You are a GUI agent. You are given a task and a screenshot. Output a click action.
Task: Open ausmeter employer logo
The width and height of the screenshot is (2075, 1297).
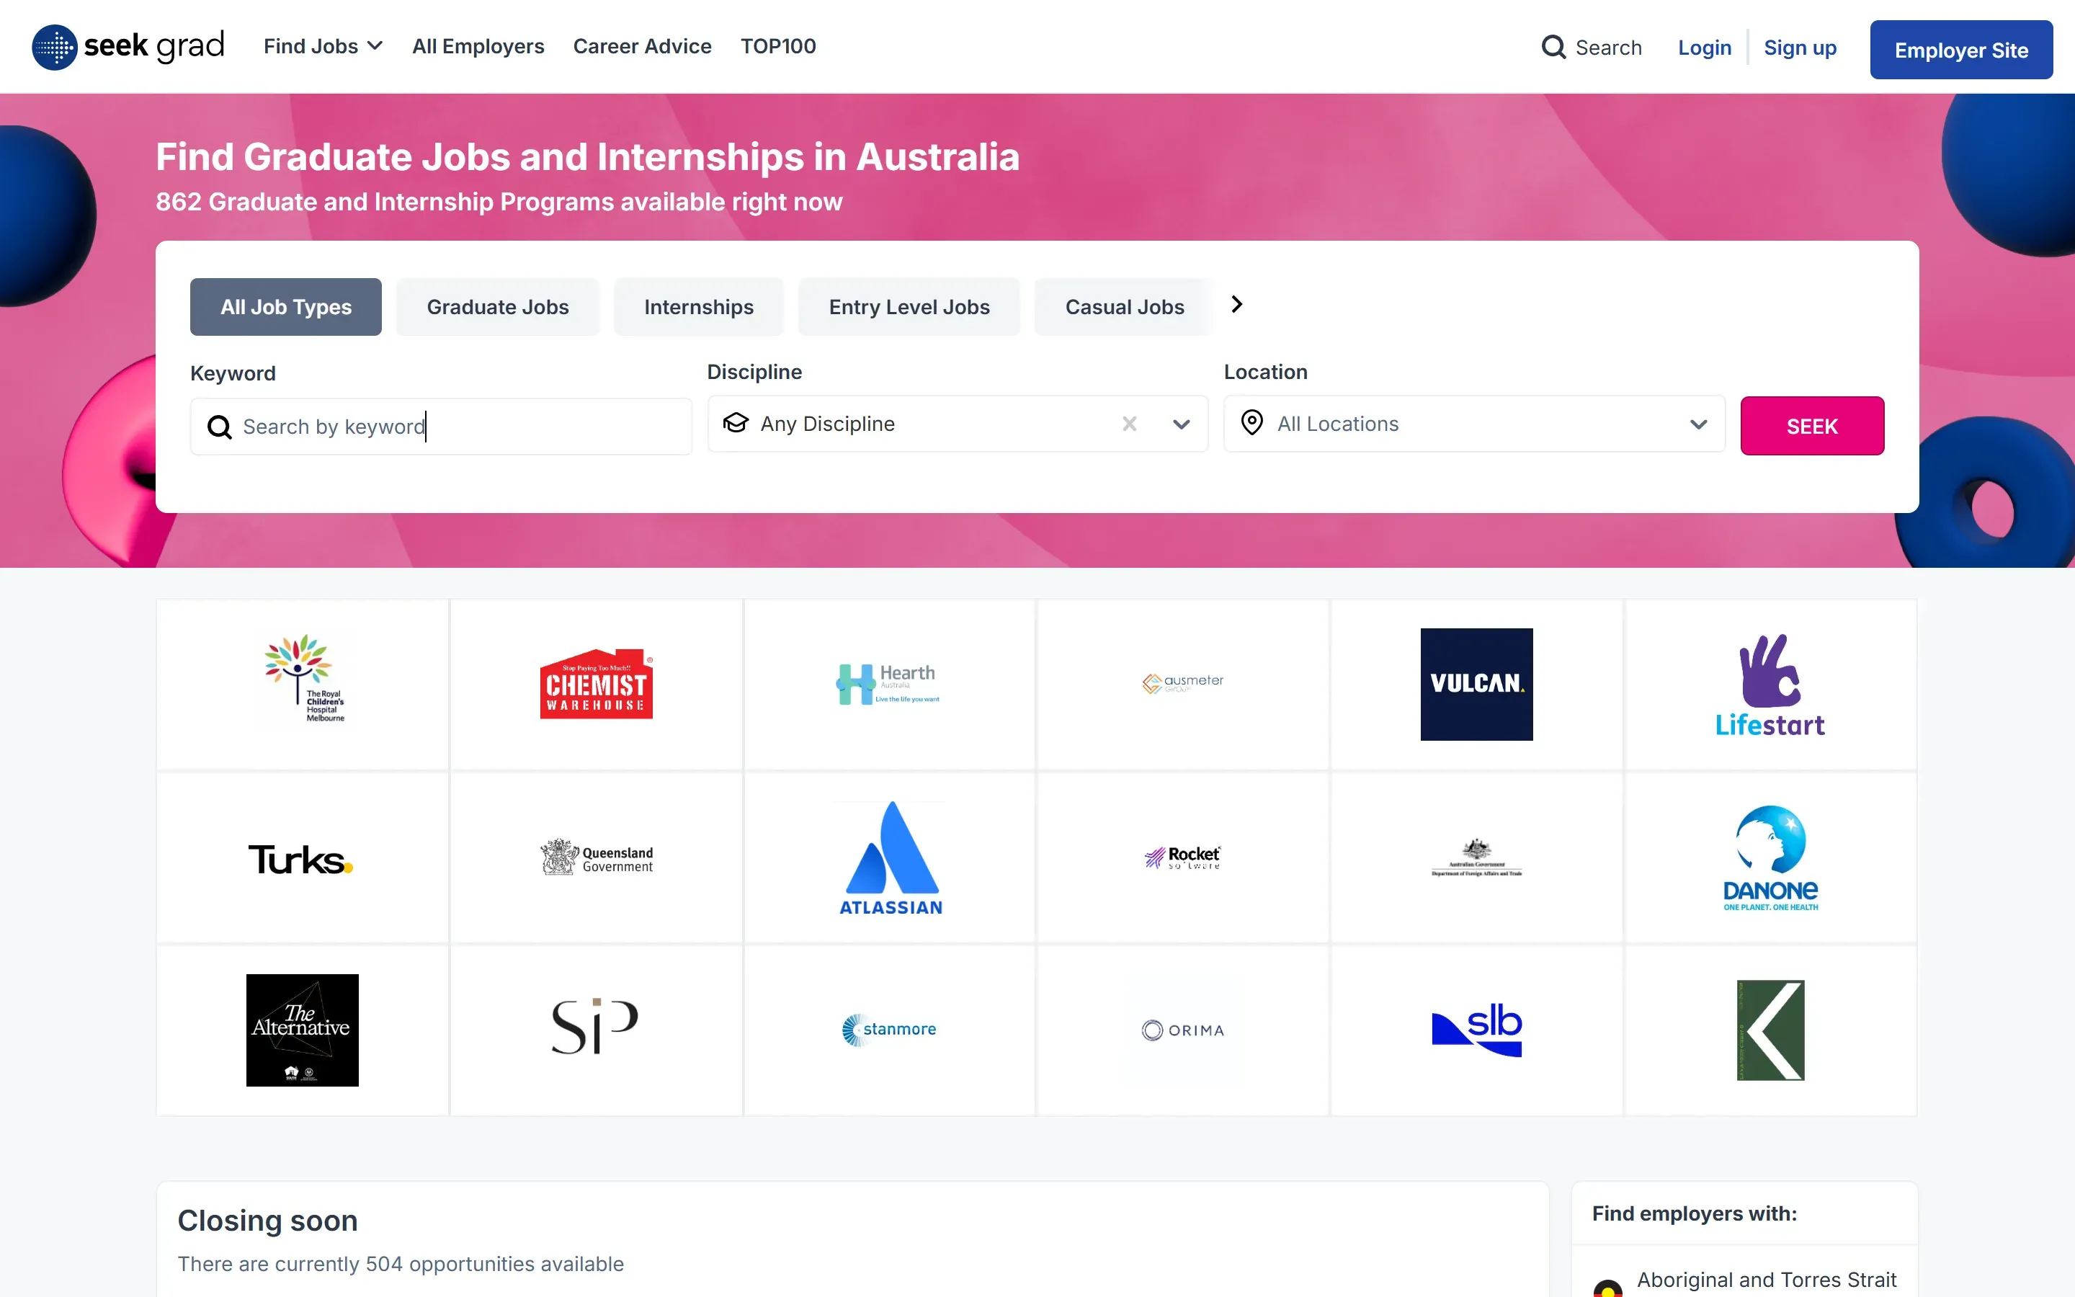[1183, 684]
